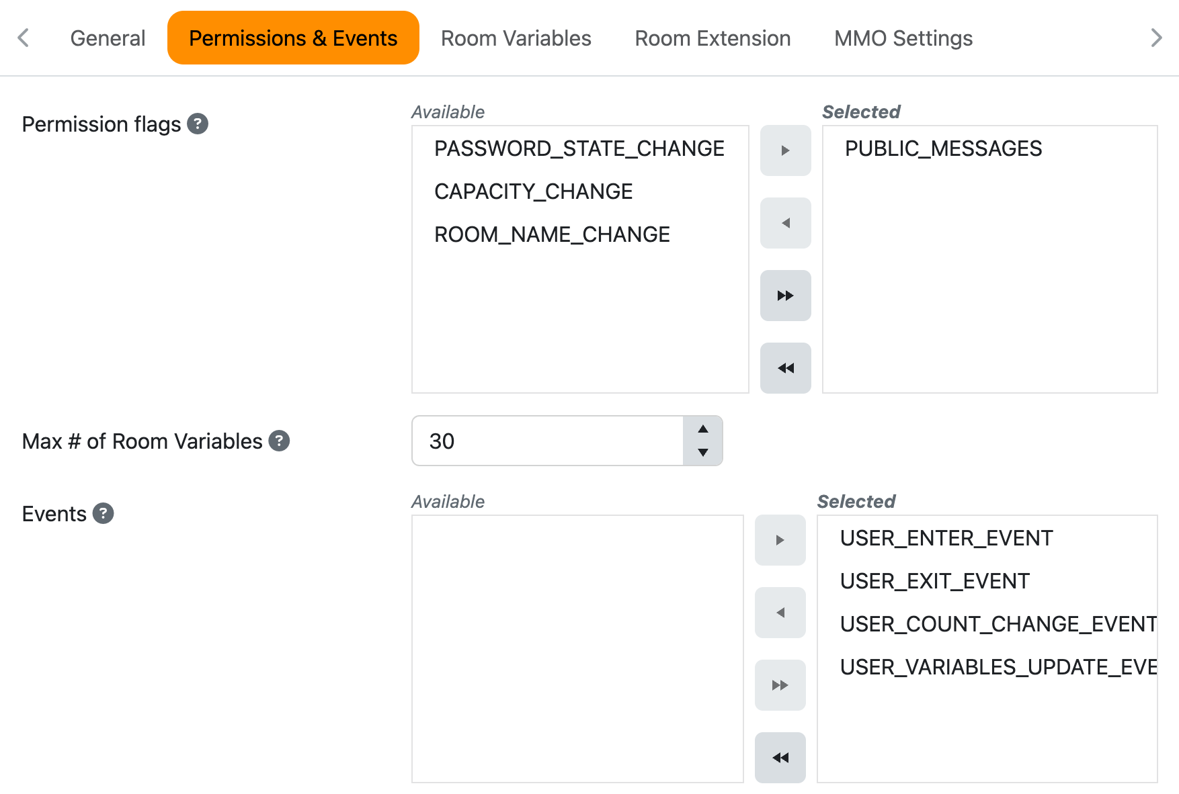Open the Room Extension tab
1179x794 pixels.
pyautogui.click(x=712, y=38)
